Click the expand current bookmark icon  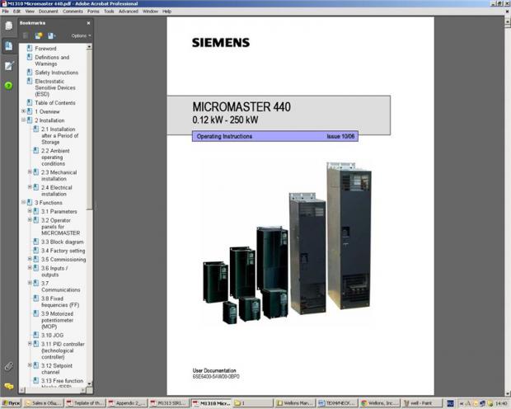(51, 35)
